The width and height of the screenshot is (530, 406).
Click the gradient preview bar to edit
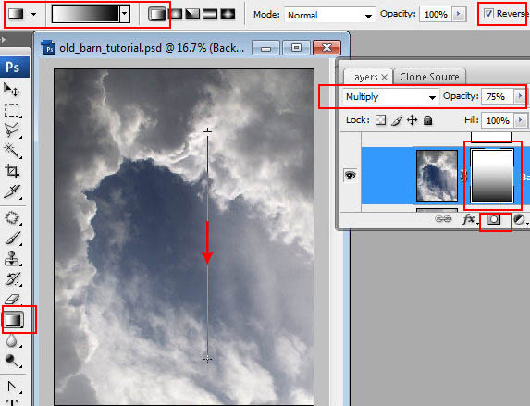coord(85,14)
